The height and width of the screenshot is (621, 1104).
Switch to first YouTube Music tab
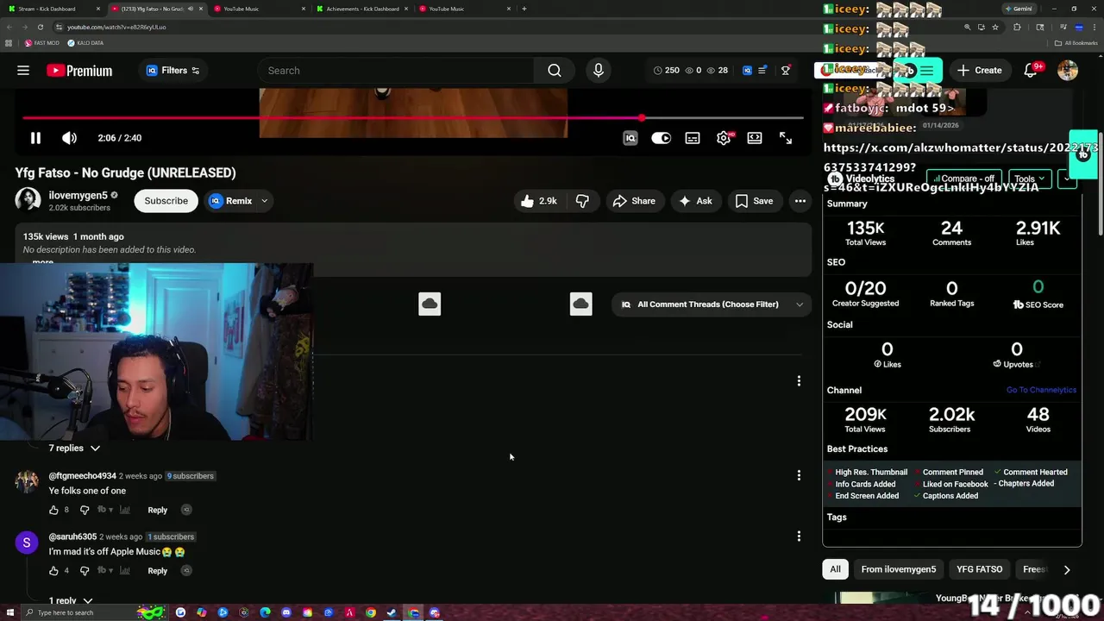tap(259, 9)
